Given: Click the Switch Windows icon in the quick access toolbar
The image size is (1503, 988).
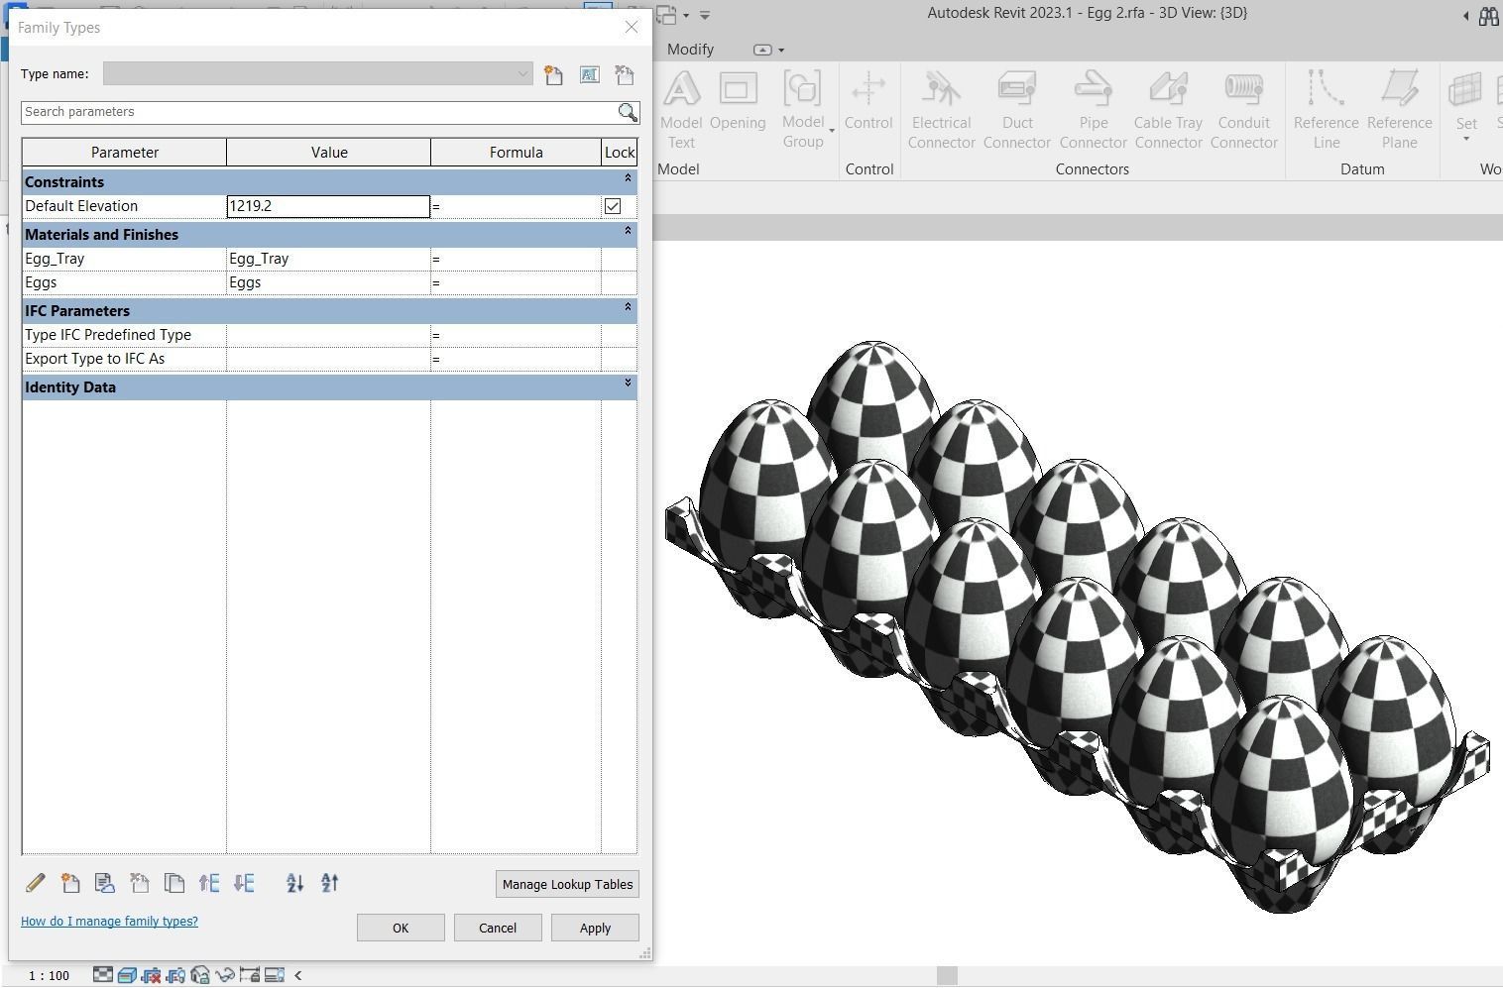Looking at the screenshot, I should tap(667, 15).
